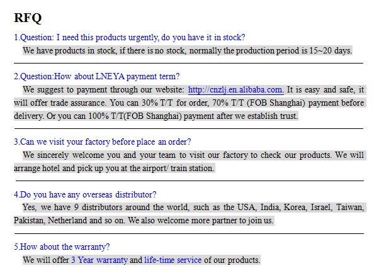Click the 9 distributors around the world line
This screenshot has width=379, height=278.
pos(193,207)
